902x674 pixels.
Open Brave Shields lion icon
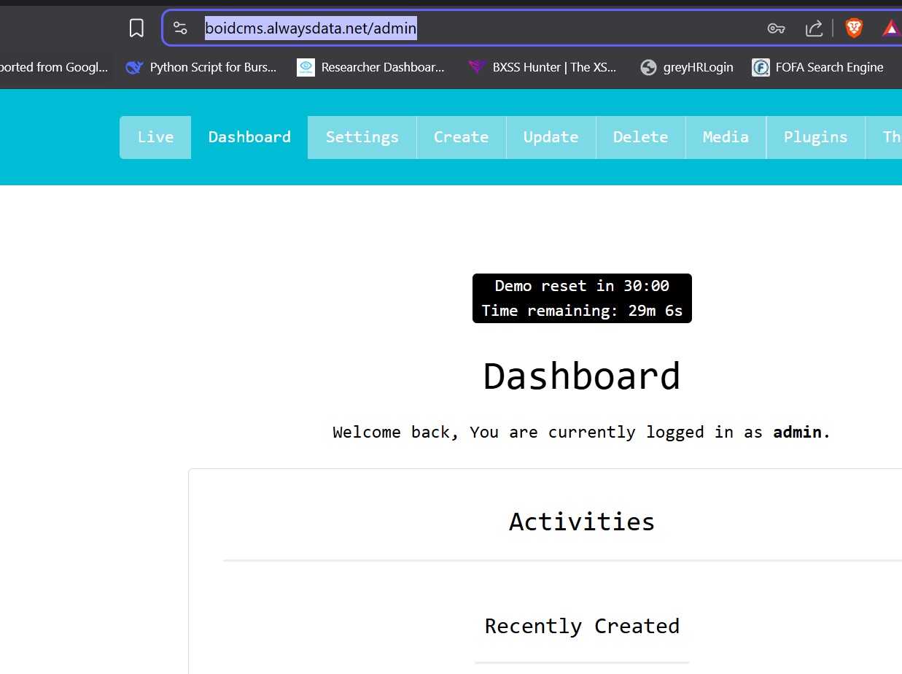[x=853, y=28]
